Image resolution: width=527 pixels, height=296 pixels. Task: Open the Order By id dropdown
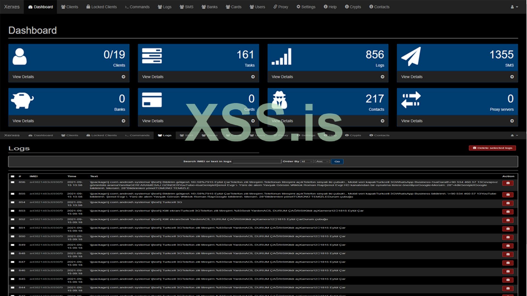point(307,161)
